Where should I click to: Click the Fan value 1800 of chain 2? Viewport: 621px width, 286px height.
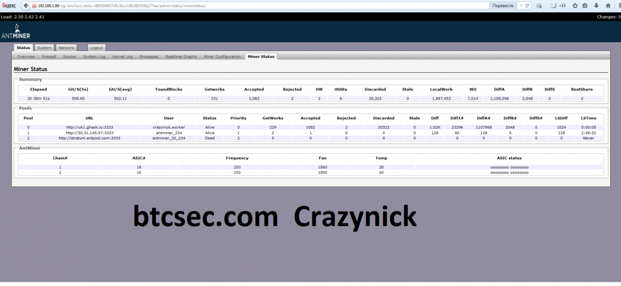(322, 172)
